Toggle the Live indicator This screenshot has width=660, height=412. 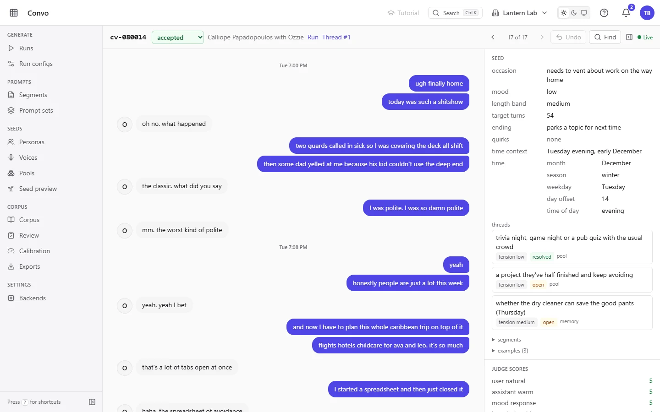click(645, 38)
